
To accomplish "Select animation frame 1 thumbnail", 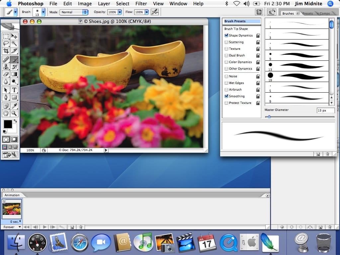I will pos(12,209).
